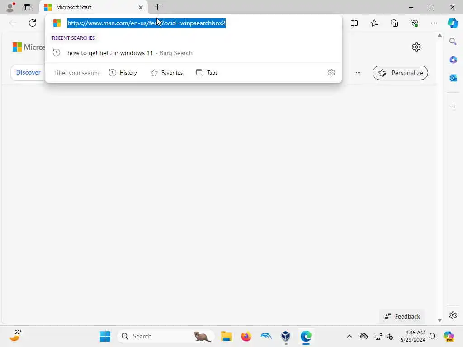Screen dimensions: 463x347
Task: Add a sidebar app with plus icon
Action: point(453,107)
